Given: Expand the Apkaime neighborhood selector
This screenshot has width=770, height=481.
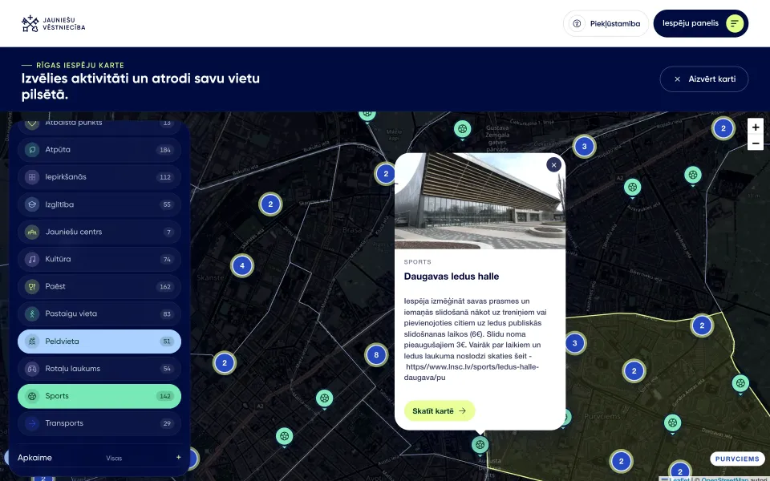Looking at the screenshot, I should 99,458.
